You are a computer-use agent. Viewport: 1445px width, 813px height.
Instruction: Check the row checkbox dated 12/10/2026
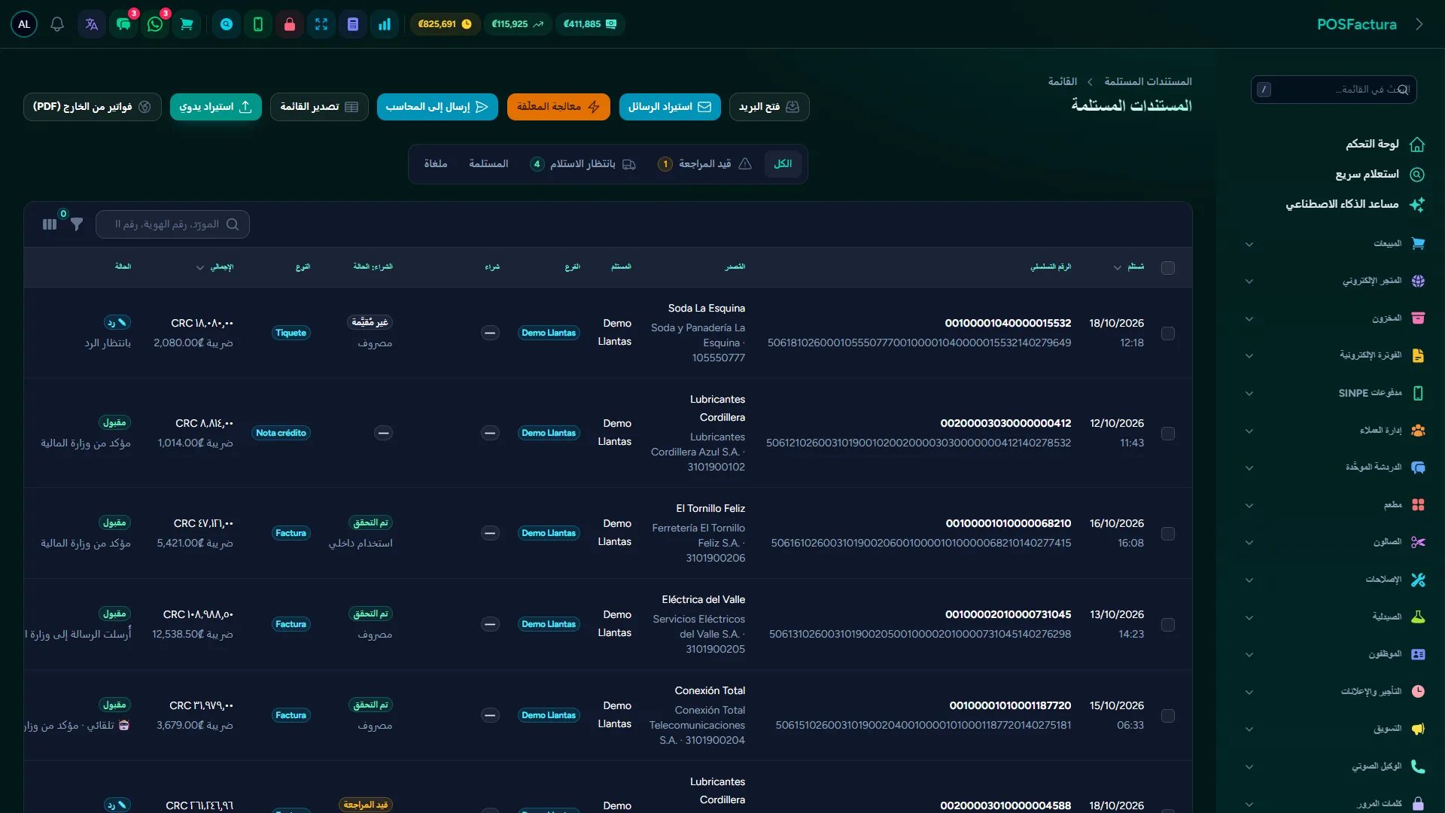coord(1168,434)
